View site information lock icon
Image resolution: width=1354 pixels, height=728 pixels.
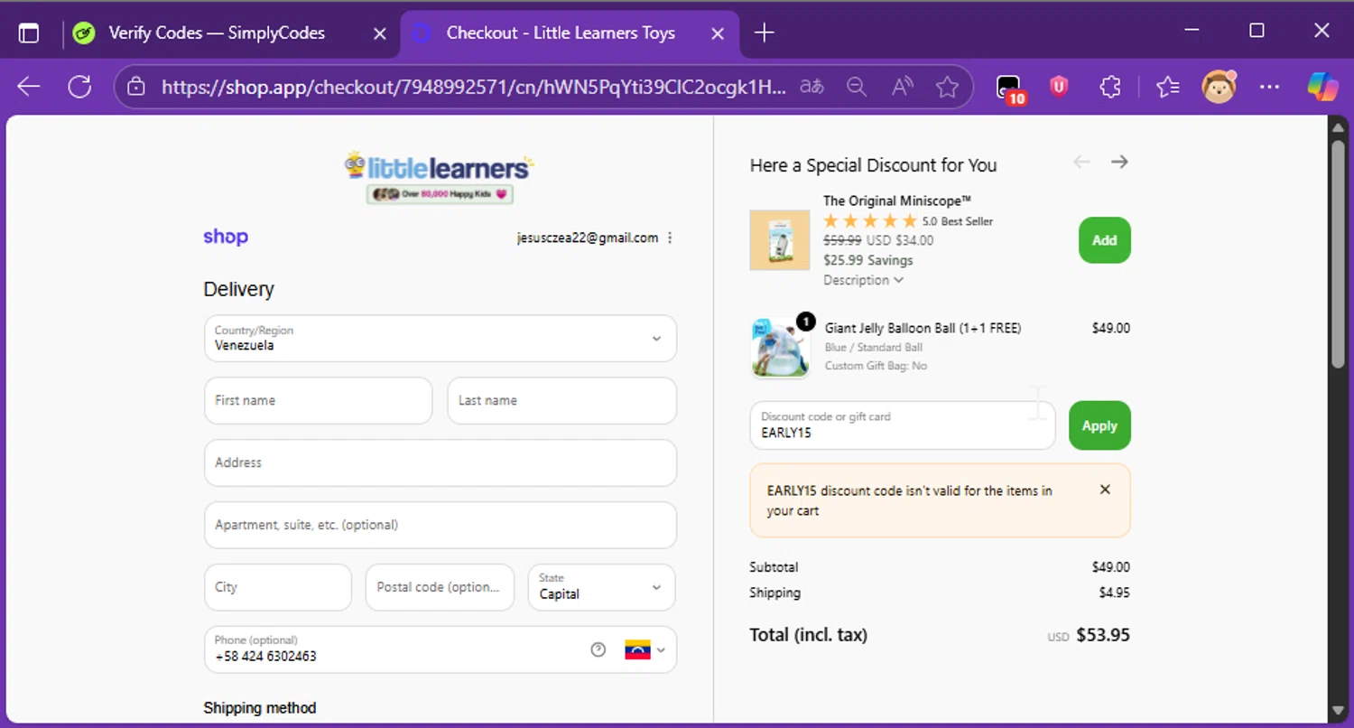point(136,87)
